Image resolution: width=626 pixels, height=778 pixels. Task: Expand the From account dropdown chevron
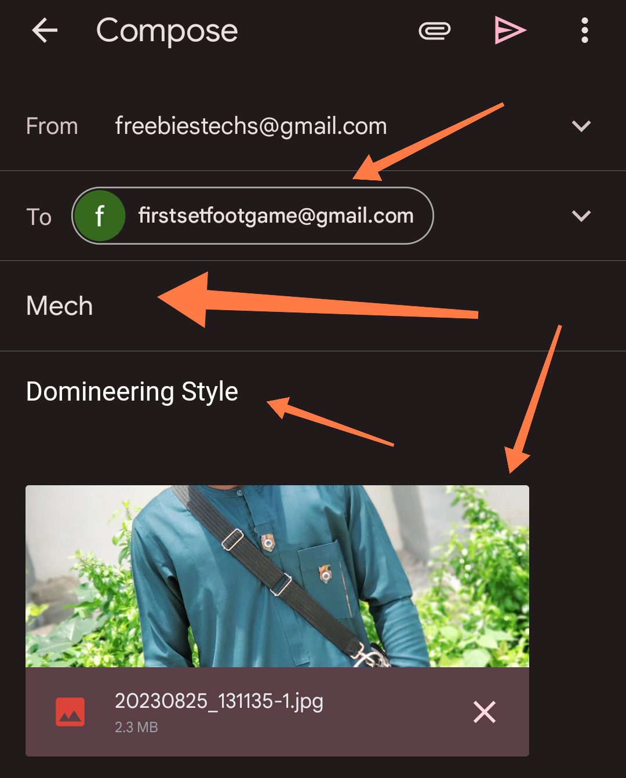[x=581, y=126]
